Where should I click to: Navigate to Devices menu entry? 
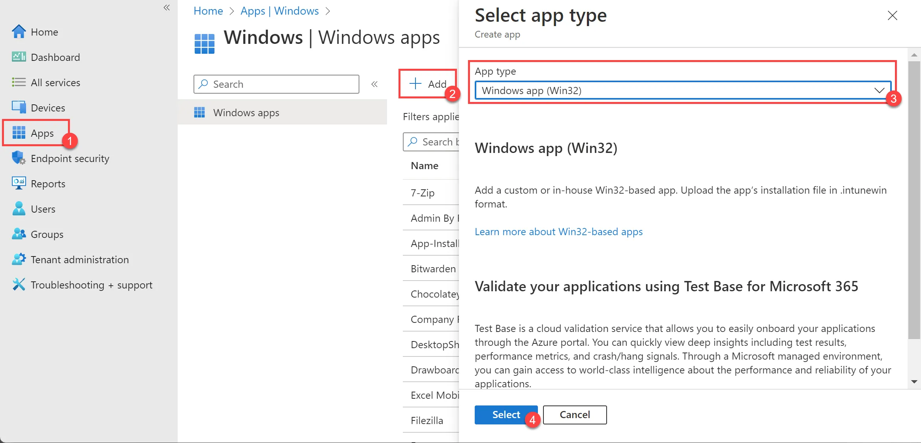(x=48, y=108)
